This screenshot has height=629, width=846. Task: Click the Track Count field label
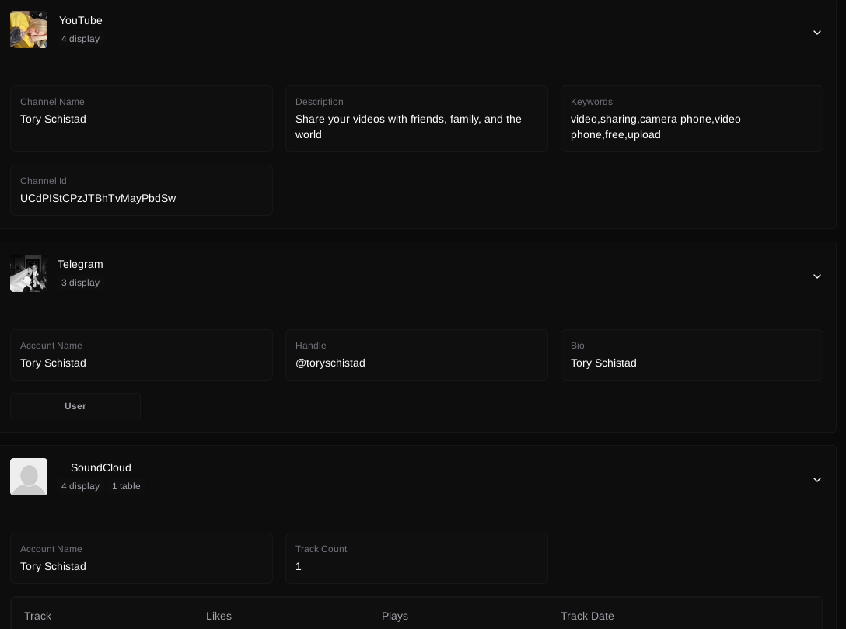pos(321,549)
